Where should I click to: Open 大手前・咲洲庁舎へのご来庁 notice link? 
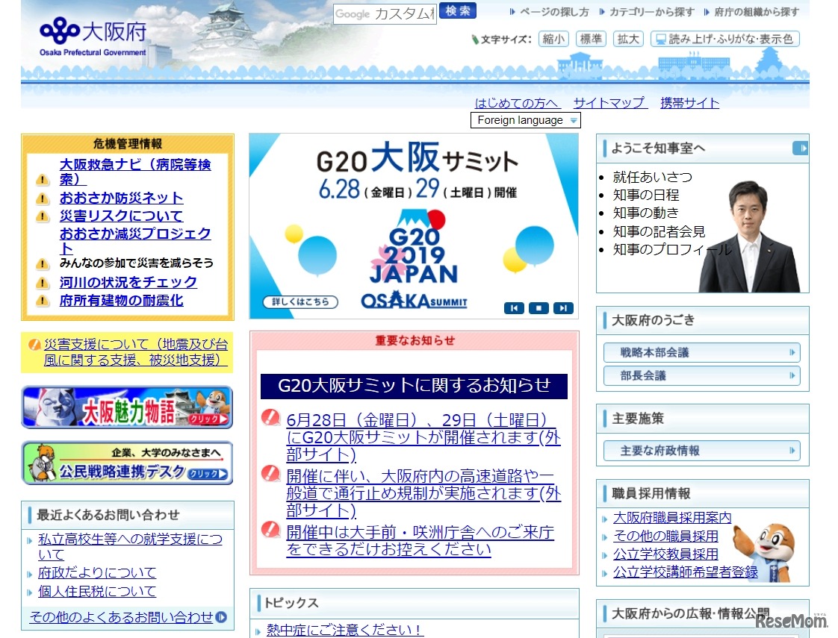(x=420, y=541)
